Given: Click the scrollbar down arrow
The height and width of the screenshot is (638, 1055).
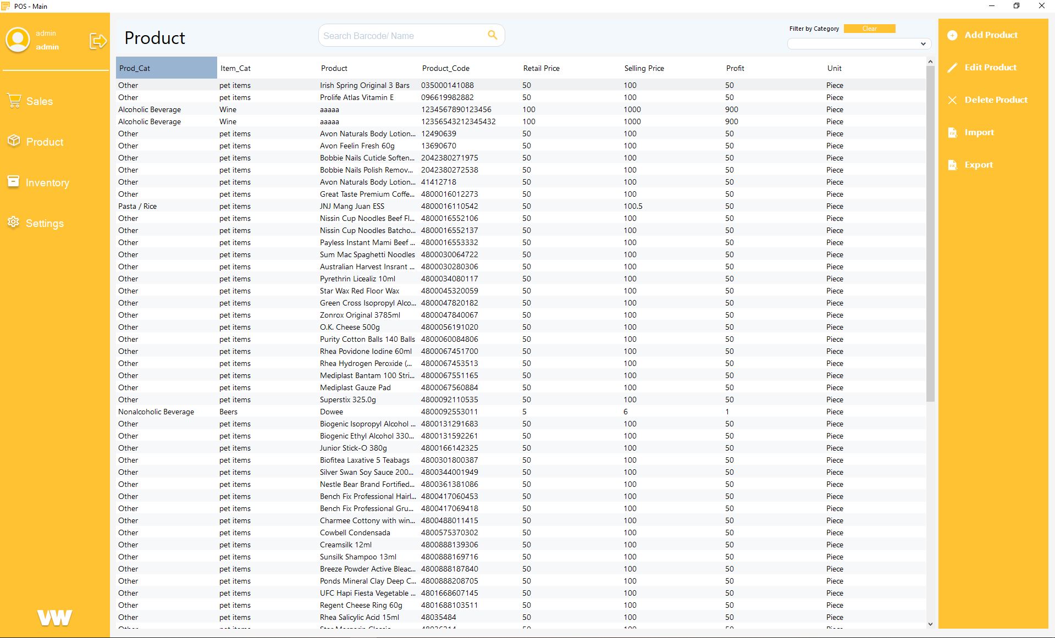Looking at the screenshot, I should click(930, 624).
